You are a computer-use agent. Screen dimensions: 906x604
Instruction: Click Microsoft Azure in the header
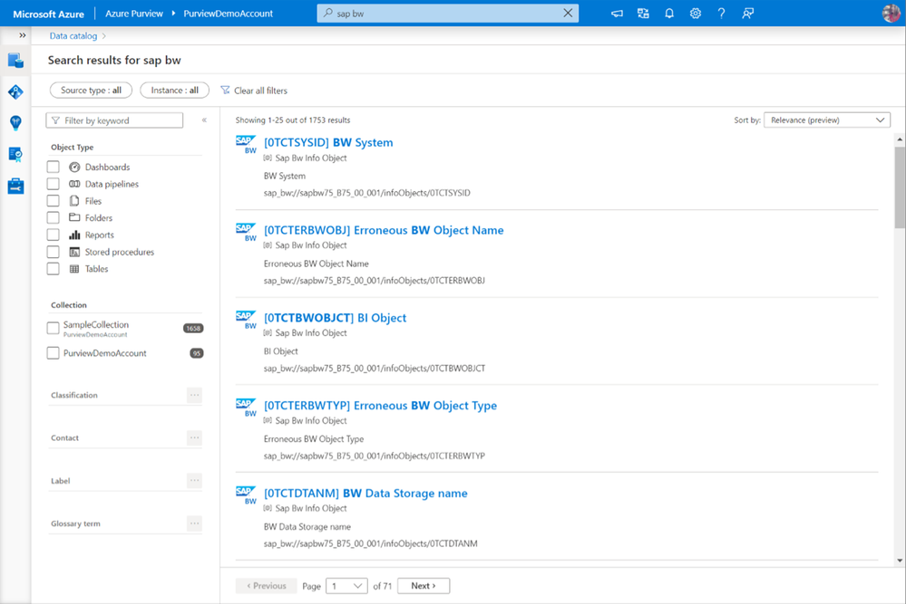tap(49, 14)
